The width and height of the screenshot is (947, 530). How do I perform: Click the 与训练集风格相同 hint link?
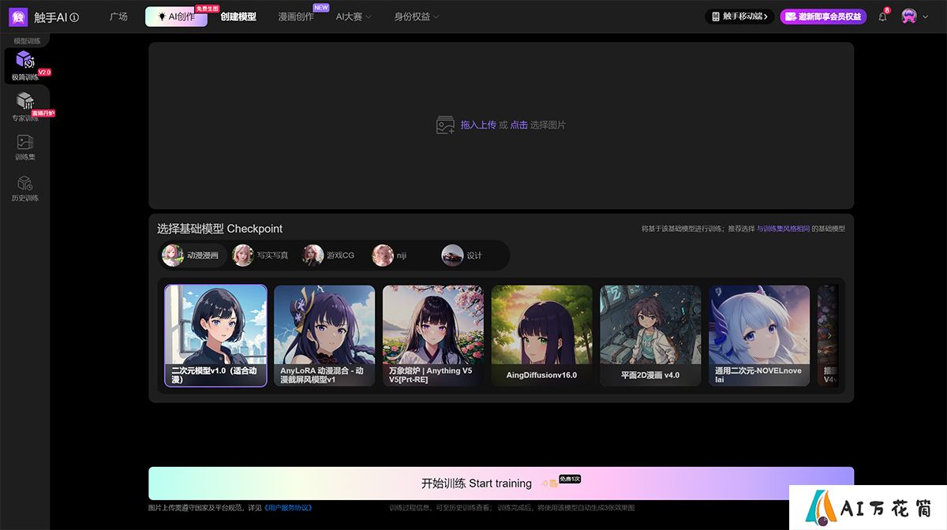point(783,229)
